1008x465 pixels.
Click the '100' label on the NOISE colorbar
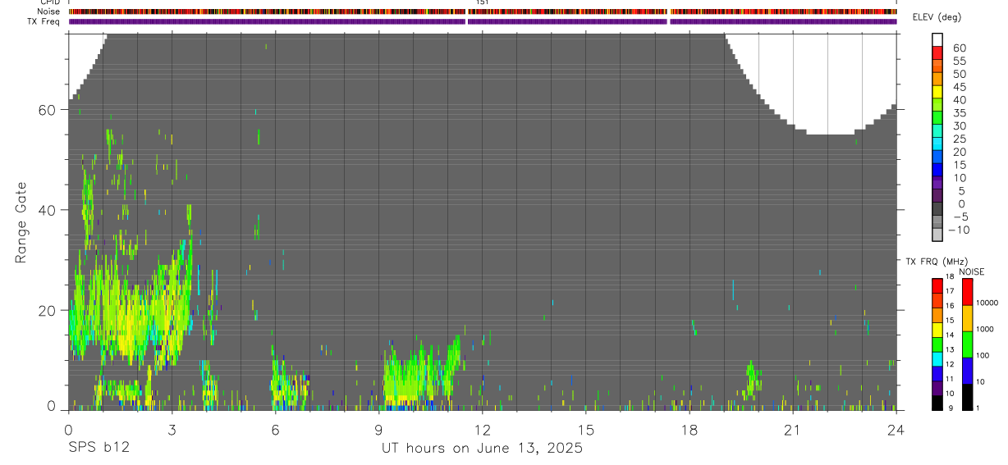(x=984, y=355)
